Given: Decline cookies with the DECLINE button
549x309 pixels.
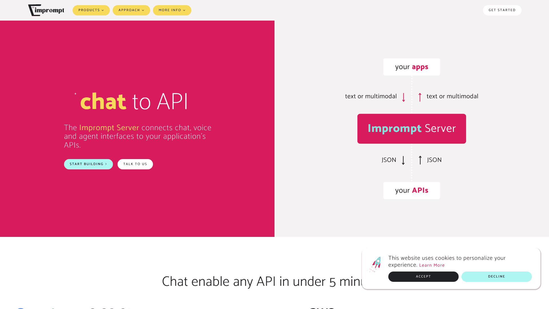Looking at the screenshot, I should [497, 276].
